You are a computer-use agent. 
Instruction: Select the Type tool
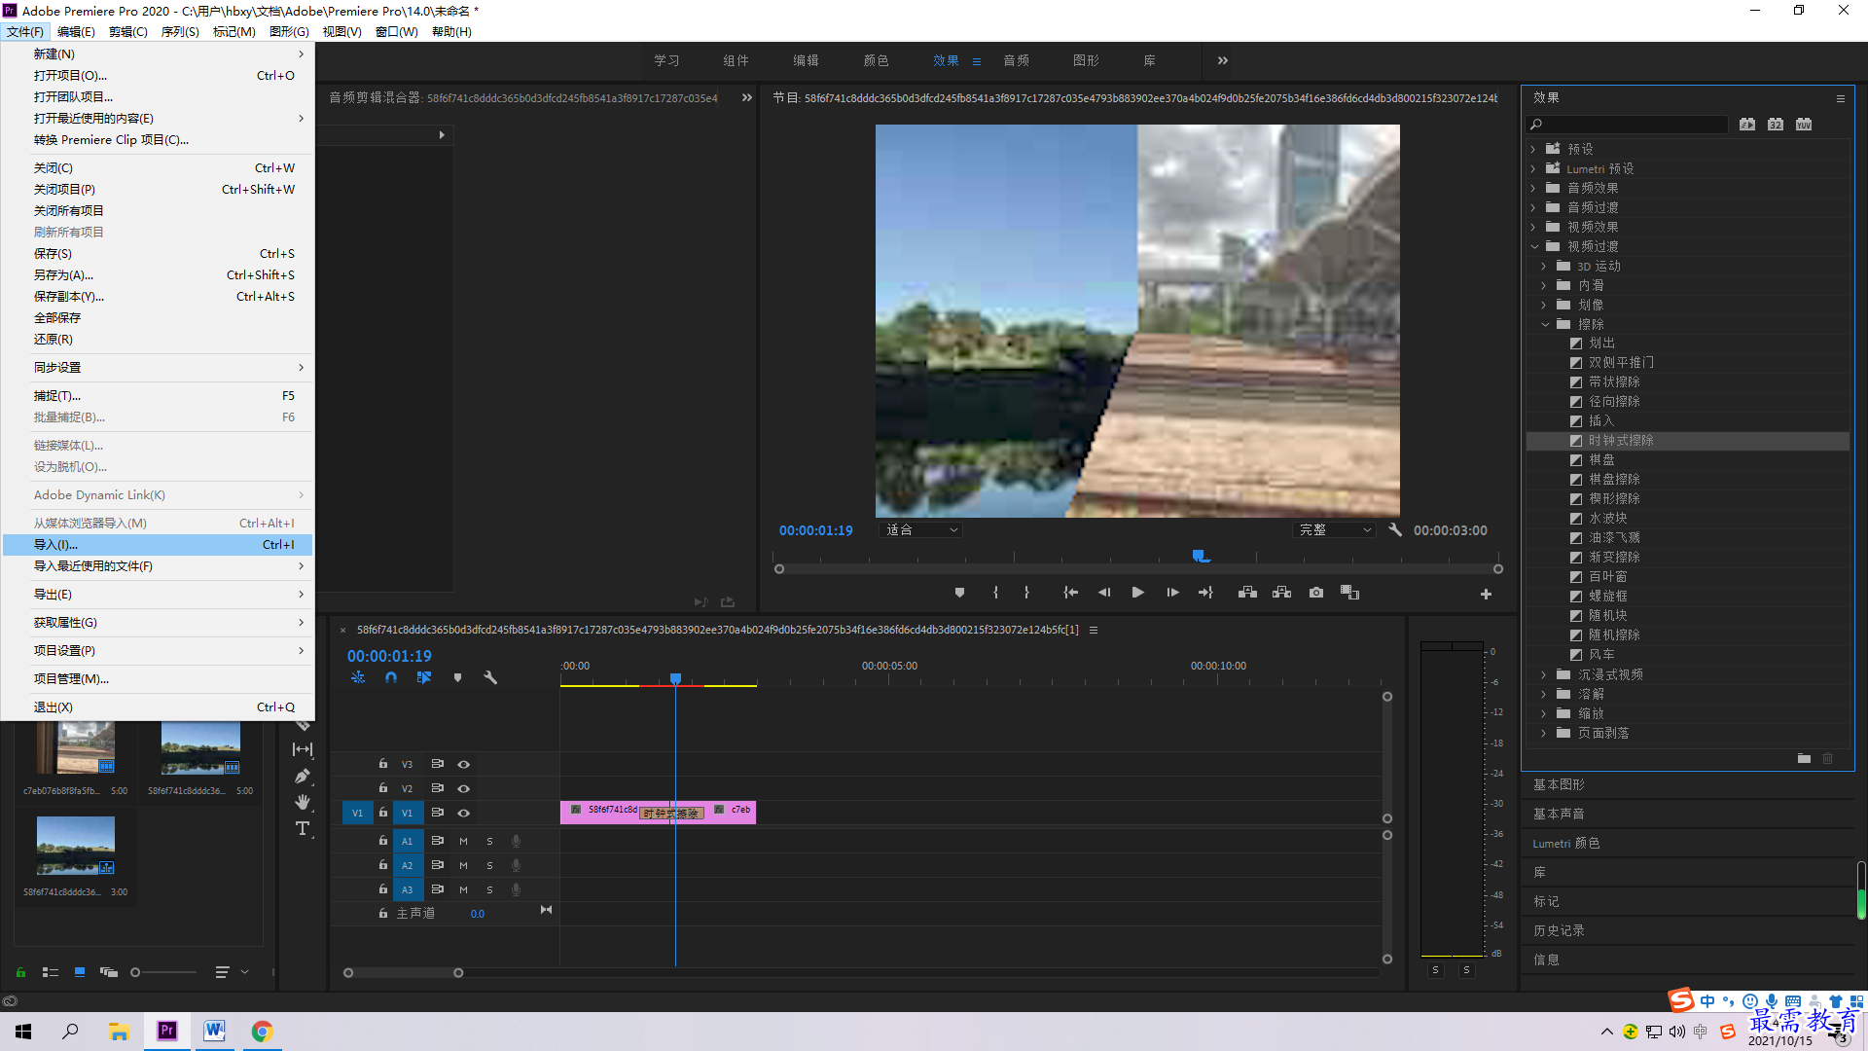click(x=303, y=828)
